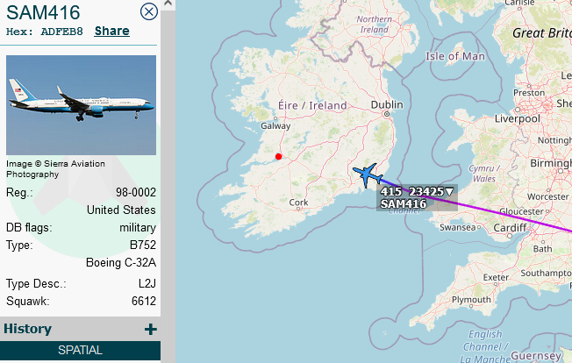This screenshot has height=363, width=572.
Task: Click the Northern Ireland map label
Action: click(375, 25)
